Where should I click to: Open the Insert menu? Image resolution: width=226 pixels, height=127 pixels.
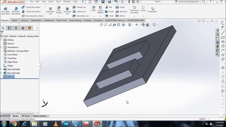(x=51, y=1)
